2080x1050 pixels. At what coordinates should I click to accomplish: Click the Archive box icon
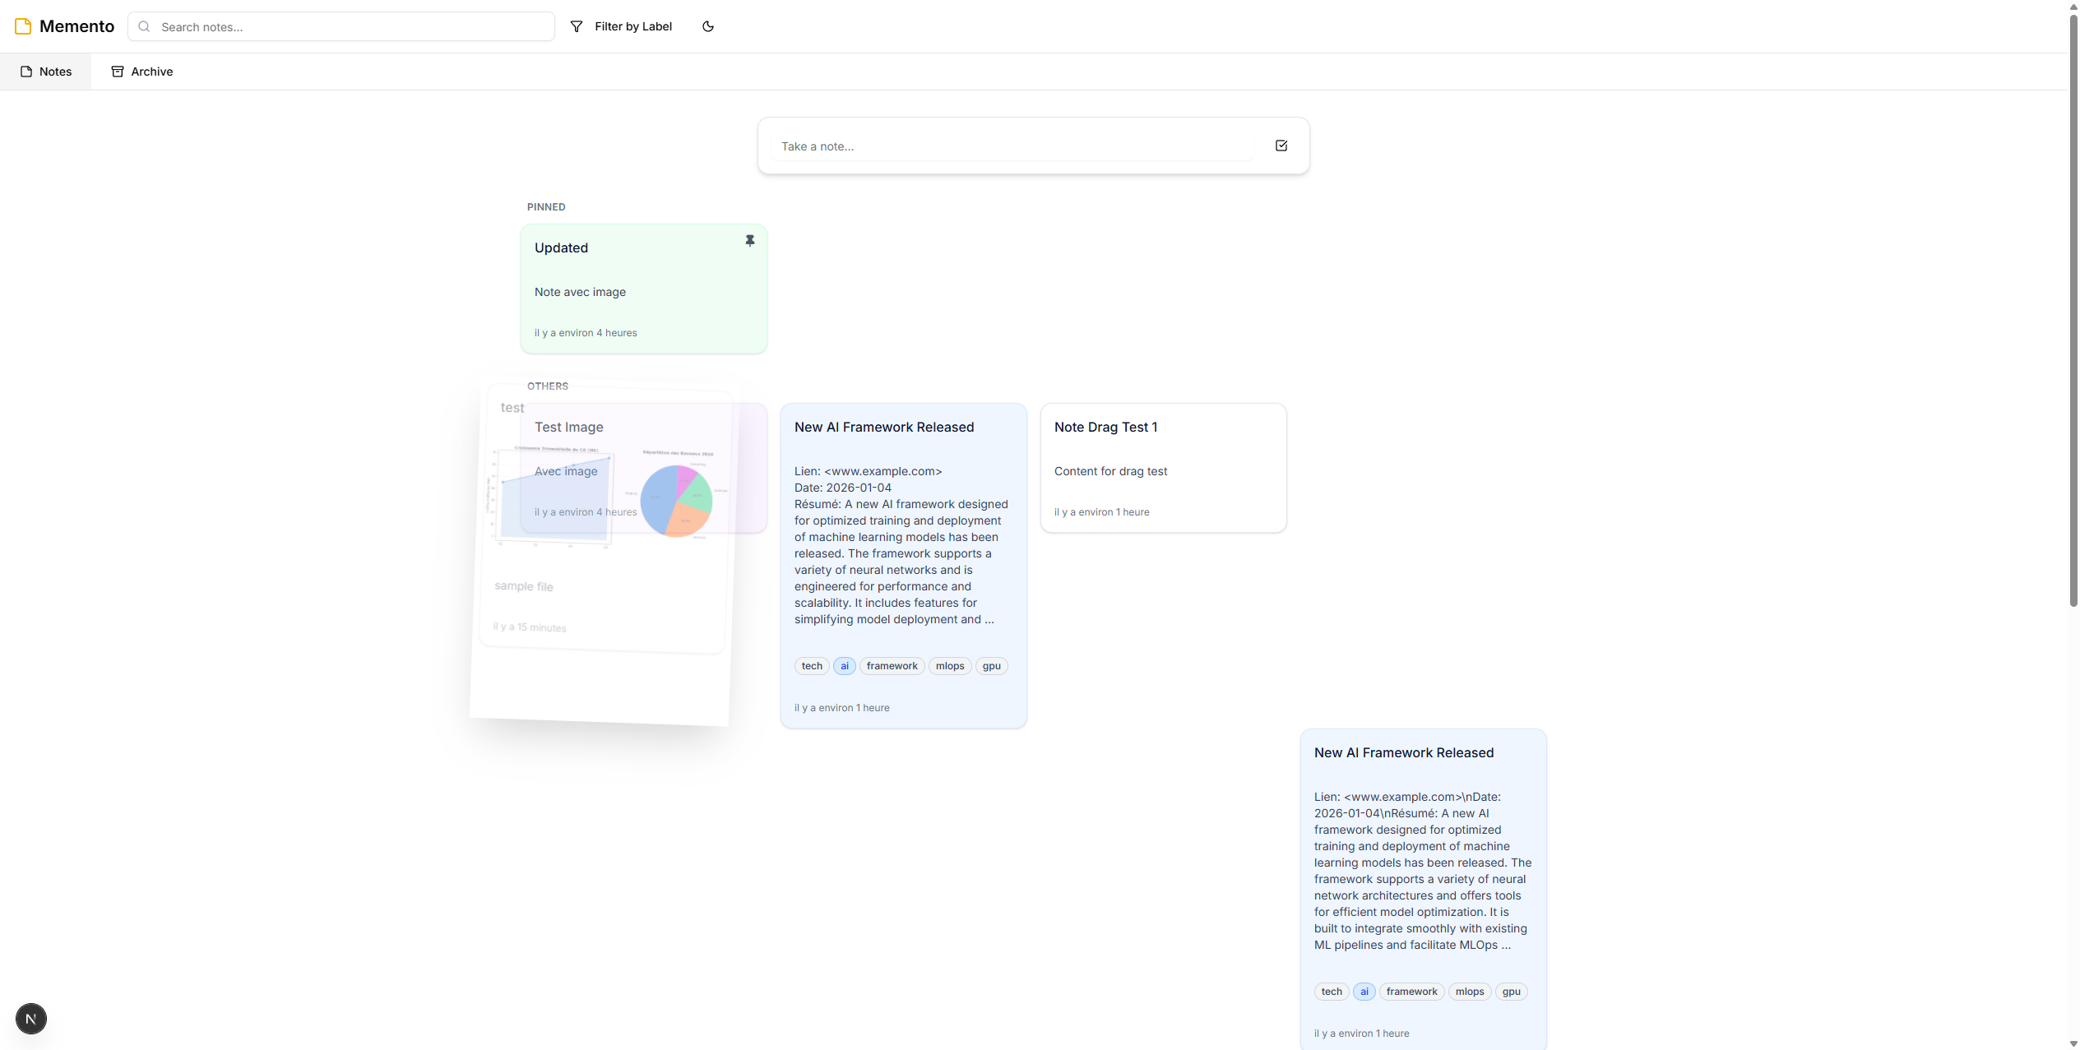click(x=118, y=72)
